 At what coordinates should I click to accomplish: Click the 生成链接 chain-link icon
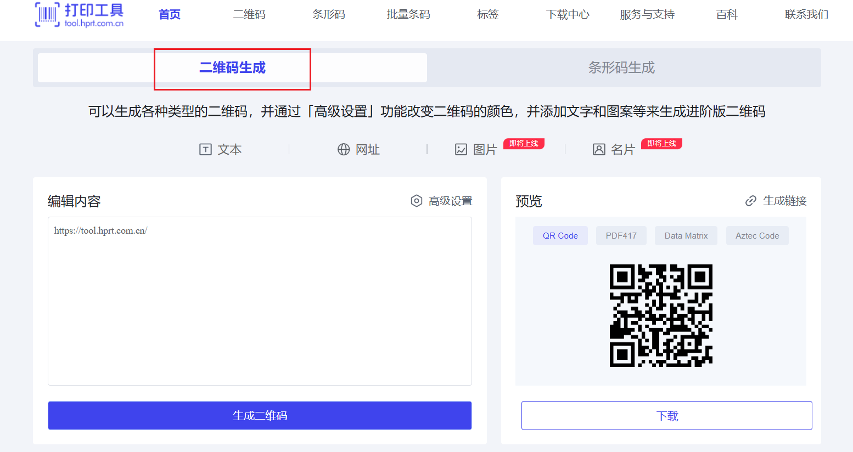coord(751,201)
